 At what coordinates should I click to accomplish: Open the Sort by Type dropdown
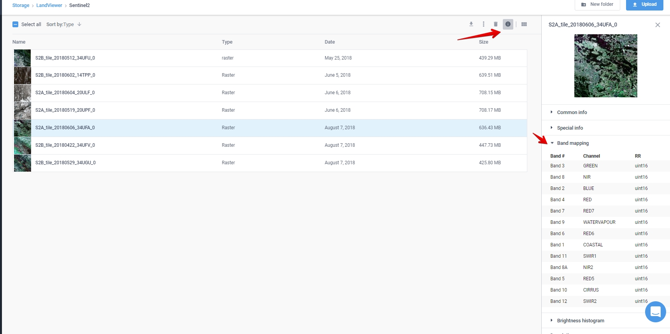(x=60, y=24)
